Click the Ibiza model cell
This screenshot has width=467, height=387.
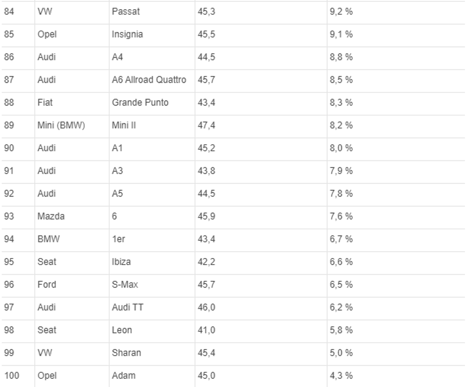coord(122,262)
